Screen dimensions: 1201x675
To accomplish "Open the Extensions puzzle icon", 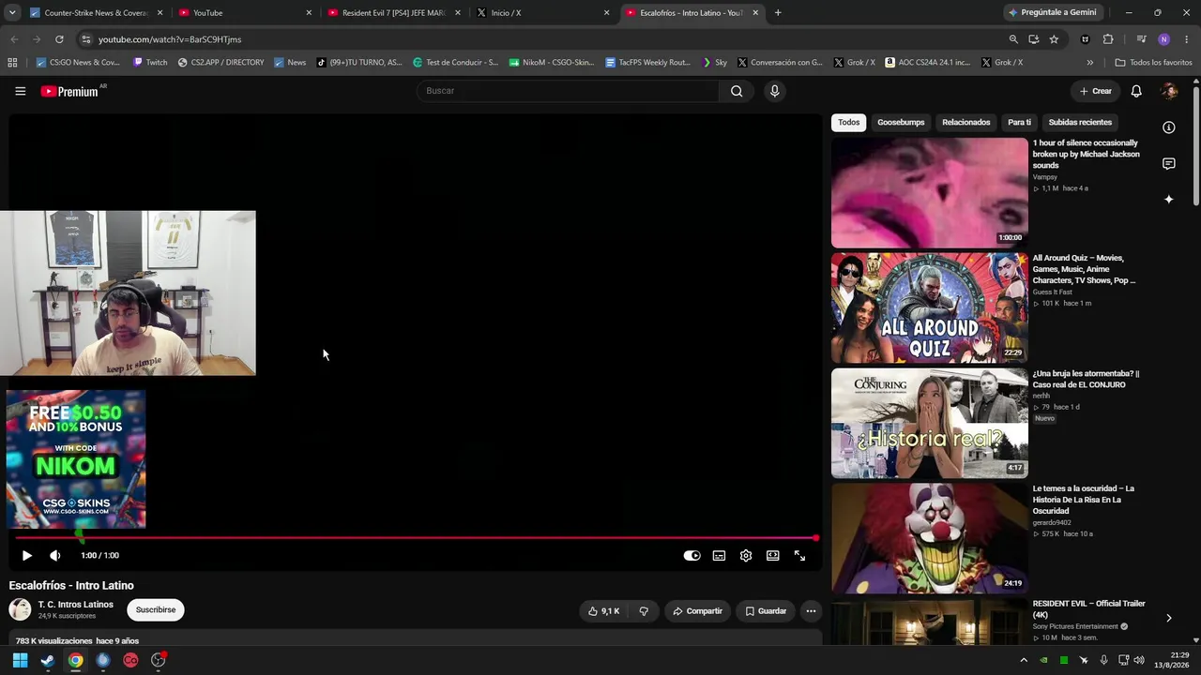I will point(1108,39).
